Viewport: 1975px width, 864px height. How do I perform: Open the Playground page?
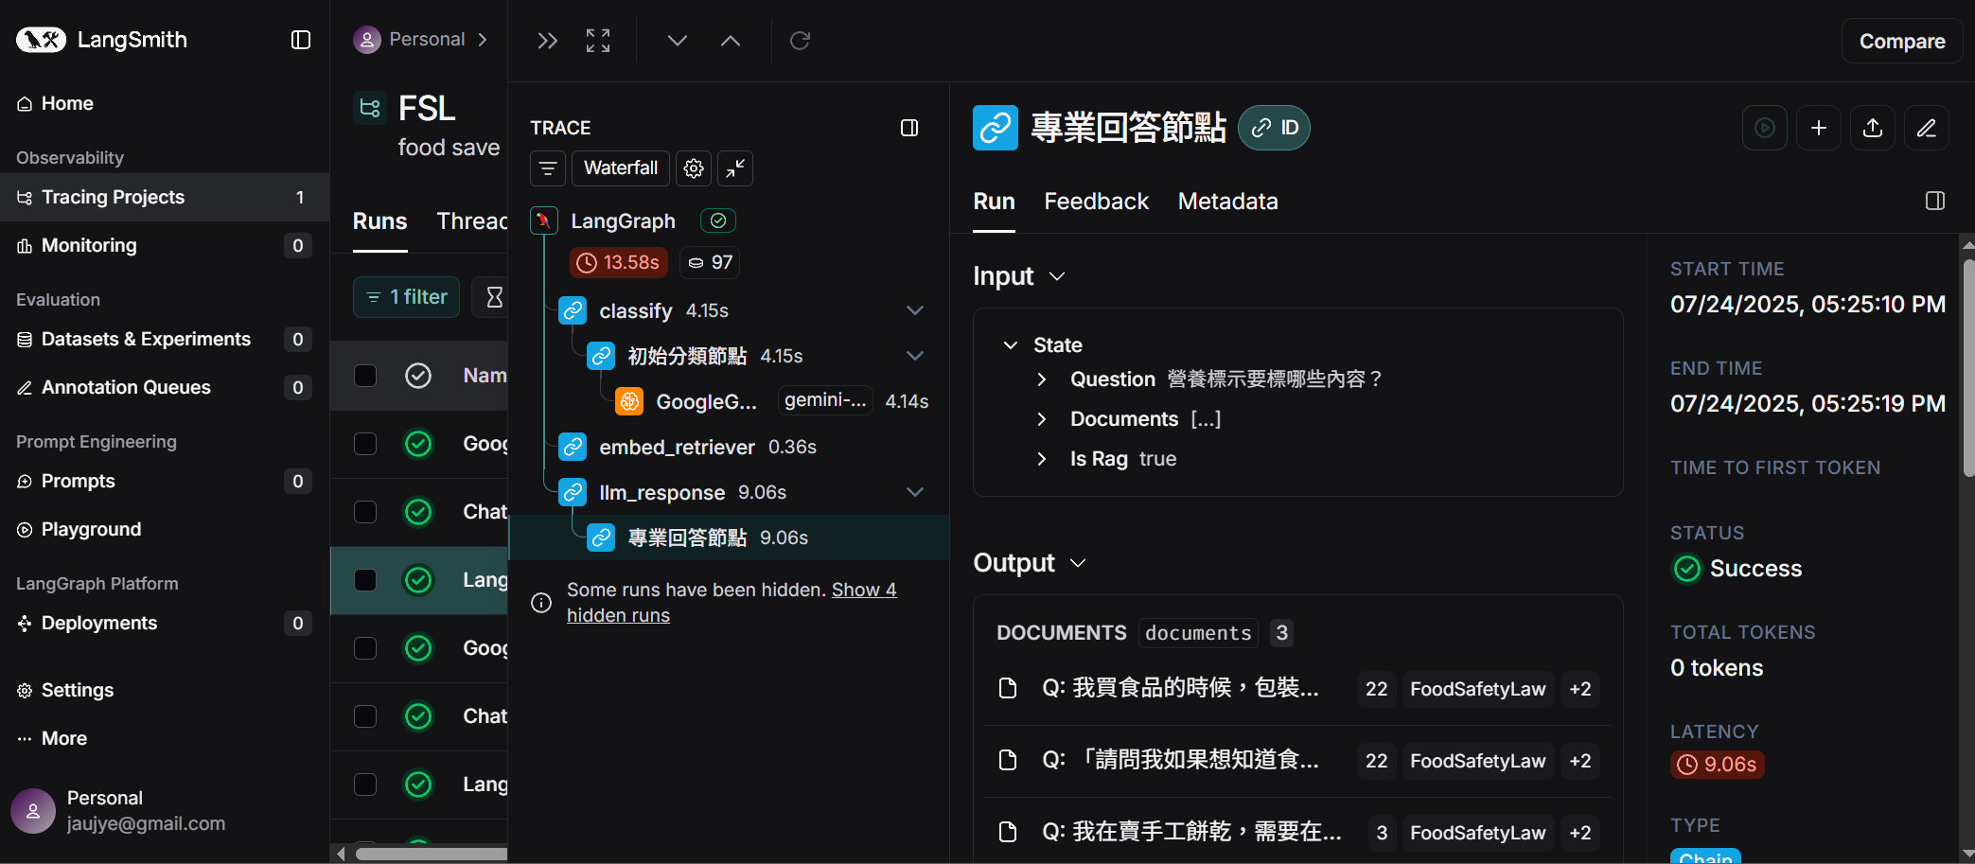[165, 529]
